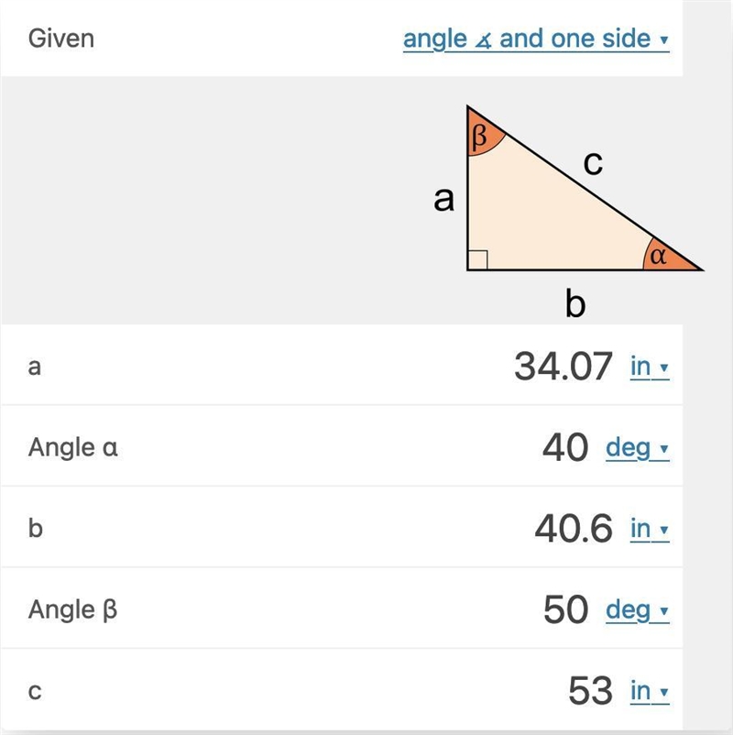
Task: Edit the side a value 34.07
Action: point(563,366)
